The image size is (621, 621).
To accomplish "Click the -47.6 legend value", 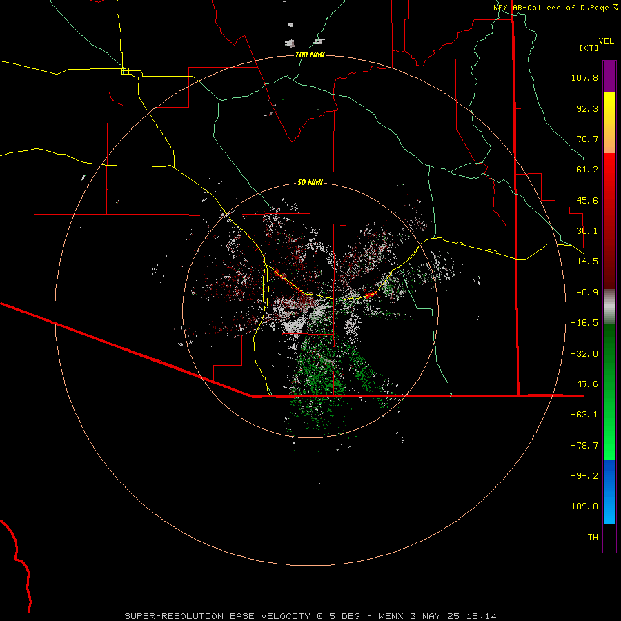I will tap(584, 384).
